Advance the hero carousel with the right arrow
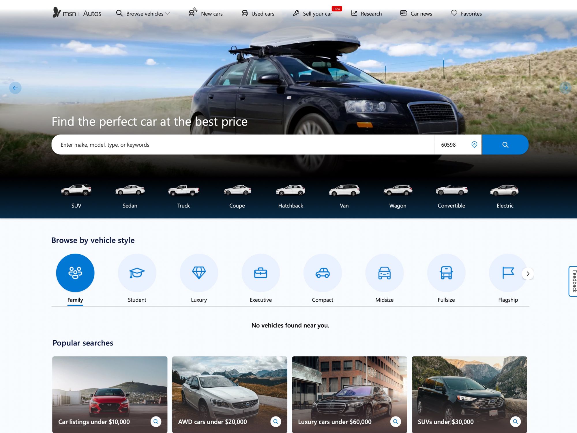Screen dimensions: 577x433 (x=565, y=87)
